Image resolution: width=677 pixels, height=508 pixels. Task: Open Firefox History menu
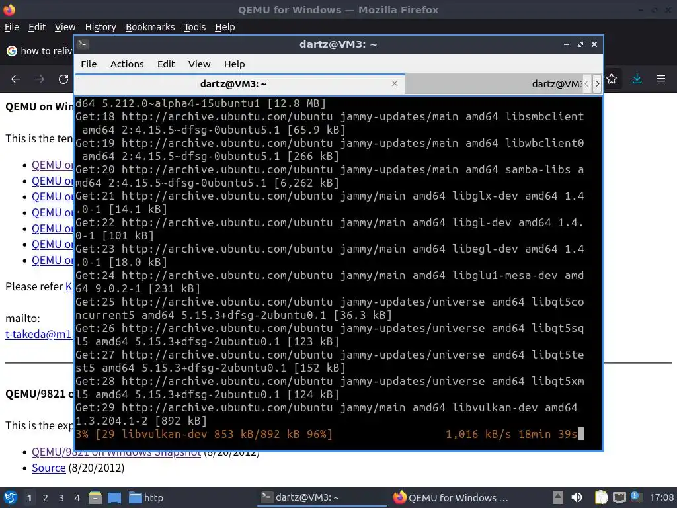pyautogui.click(x=100, y=27)
